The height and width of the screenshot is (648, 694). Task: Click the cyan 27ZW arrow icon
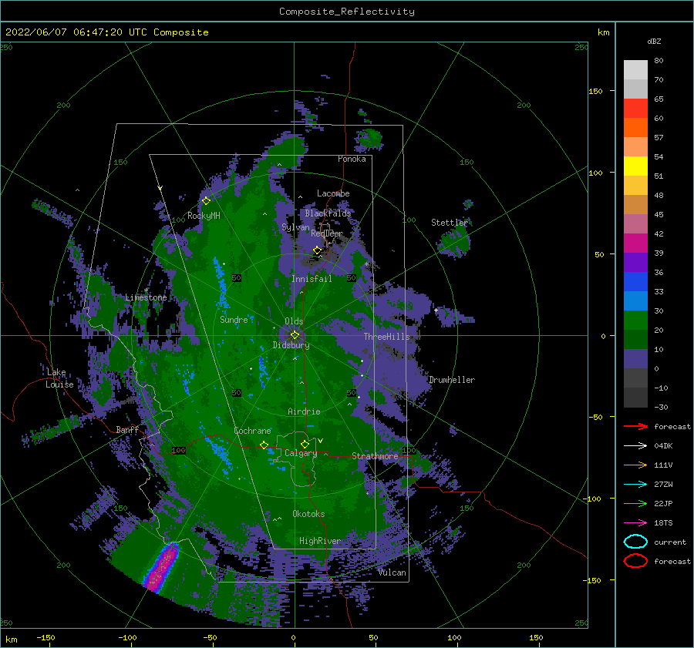pyautogui.click(x=635, y=485)
